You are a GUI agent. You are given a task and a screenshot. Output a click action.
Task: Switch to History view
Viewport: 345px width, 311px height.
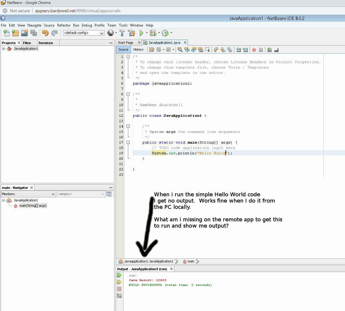(x=138, y=49)
